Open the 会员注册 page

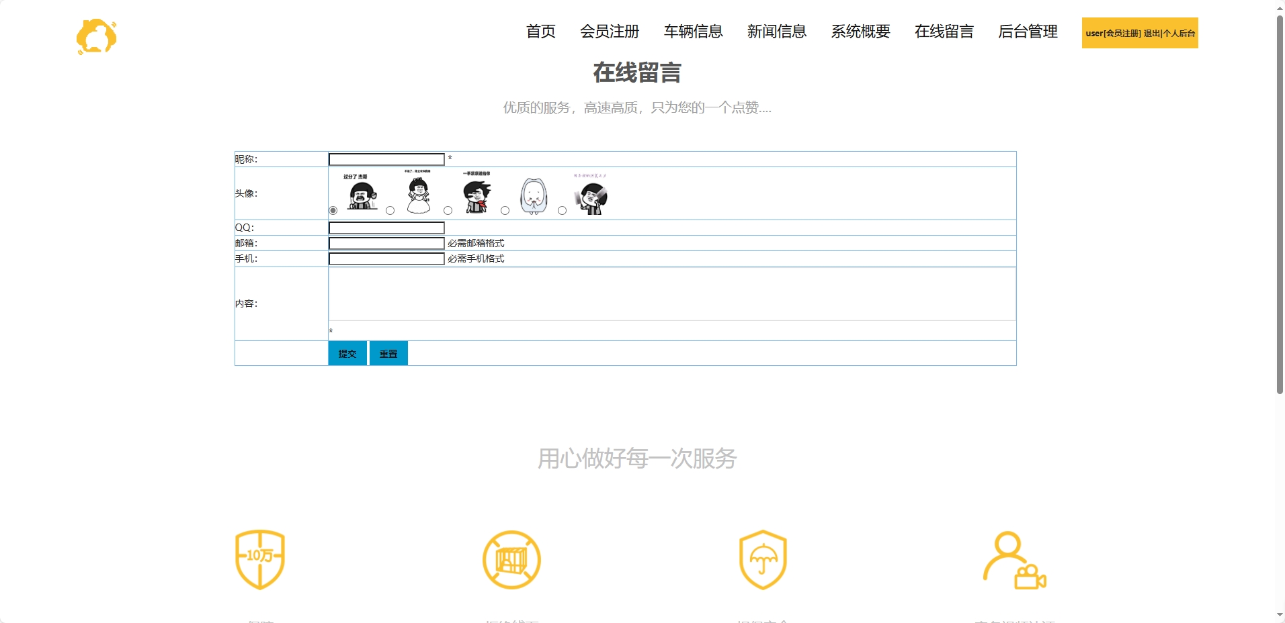point(610,32)
